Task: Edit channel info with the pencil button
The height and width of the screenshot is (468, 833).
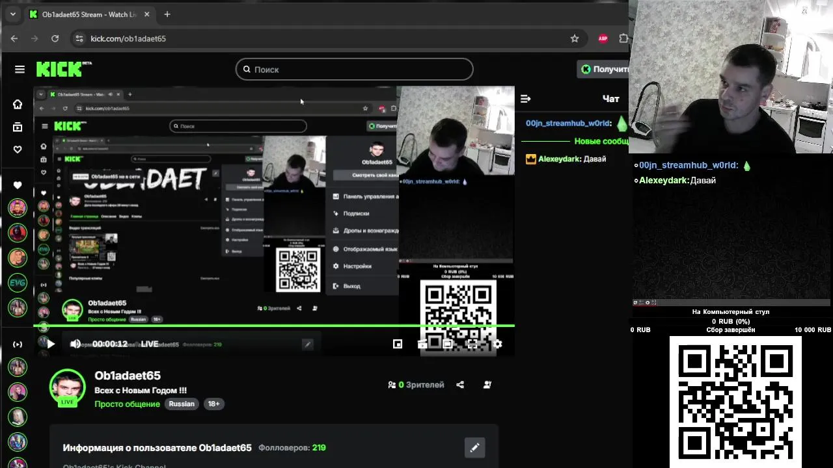Action: [474, 447]
